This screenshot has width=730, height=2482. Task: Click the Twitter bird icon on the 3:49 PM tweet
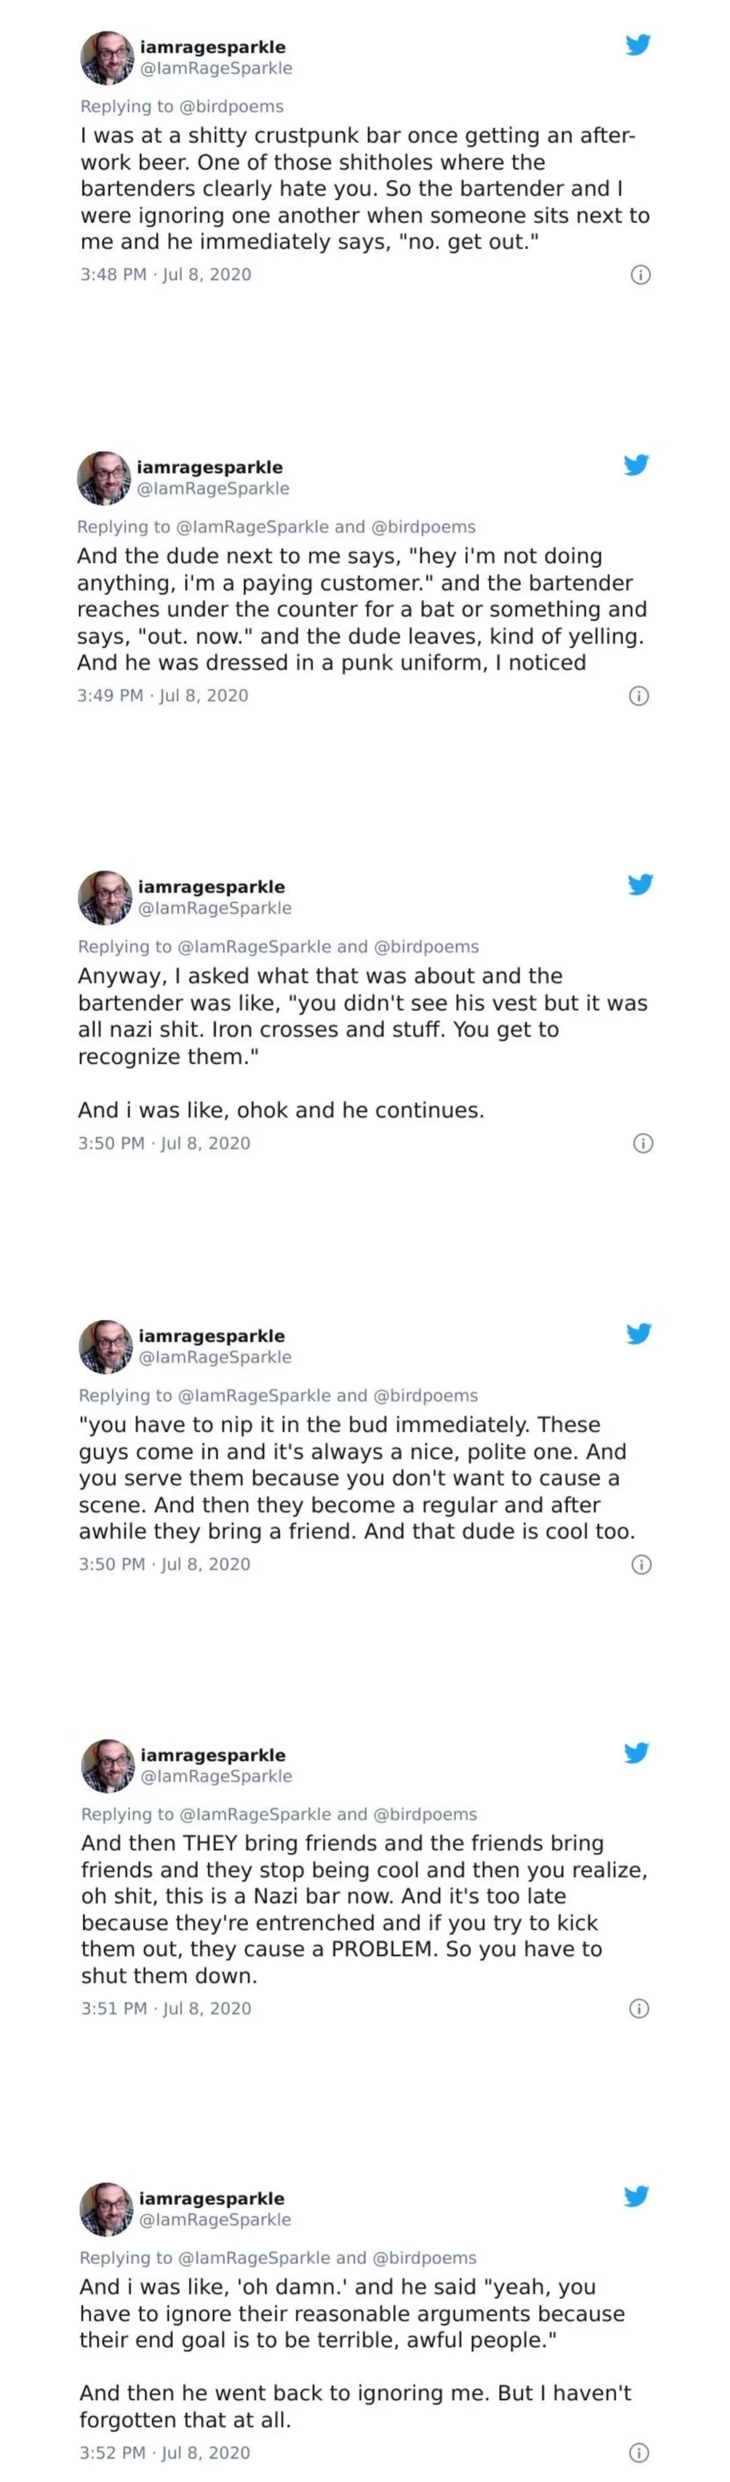[636, 465]
